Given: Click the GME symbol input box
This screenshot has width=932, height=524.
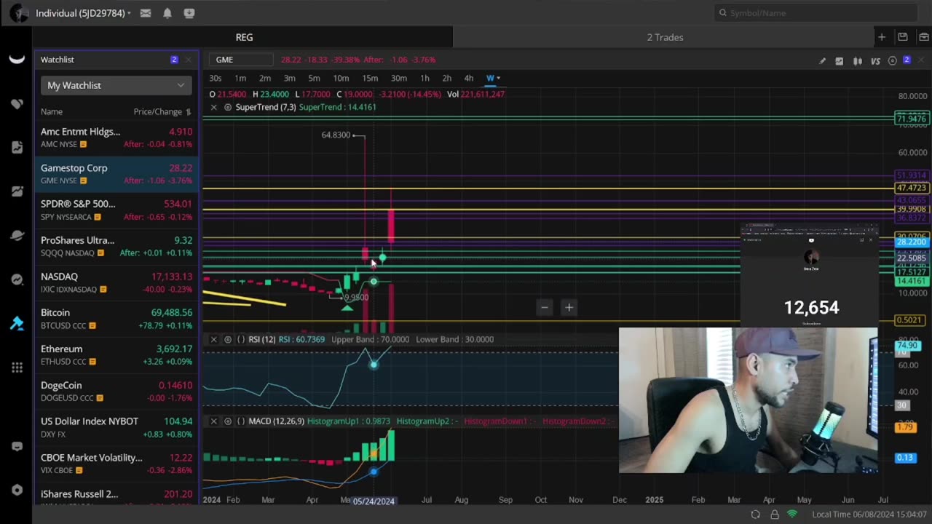Looking at the screenshot, I should point(240,60).
